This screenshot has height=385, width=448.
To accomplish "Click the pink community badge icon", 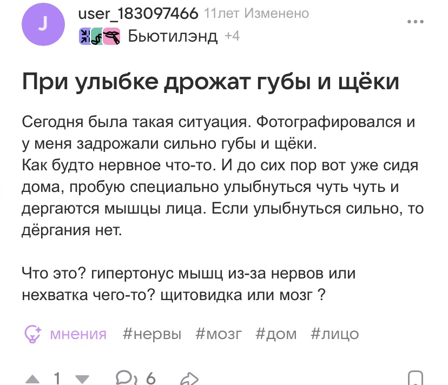I will click(x=111, y=36).
